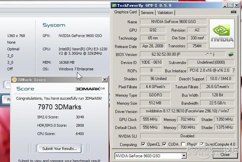
Task: Click the NVIDIA SLI field Disabled
Action: tap(187, 136)
